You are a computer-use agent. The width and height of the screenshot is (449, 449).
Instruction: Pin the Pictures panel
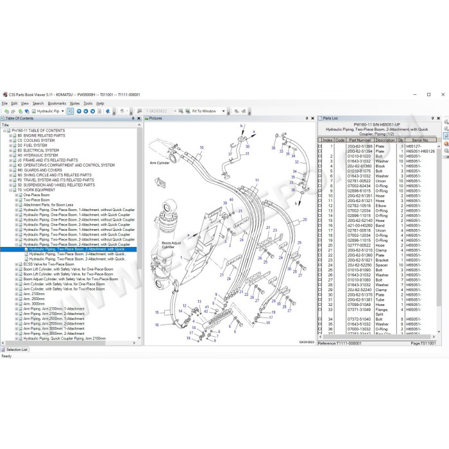(307, 118)
